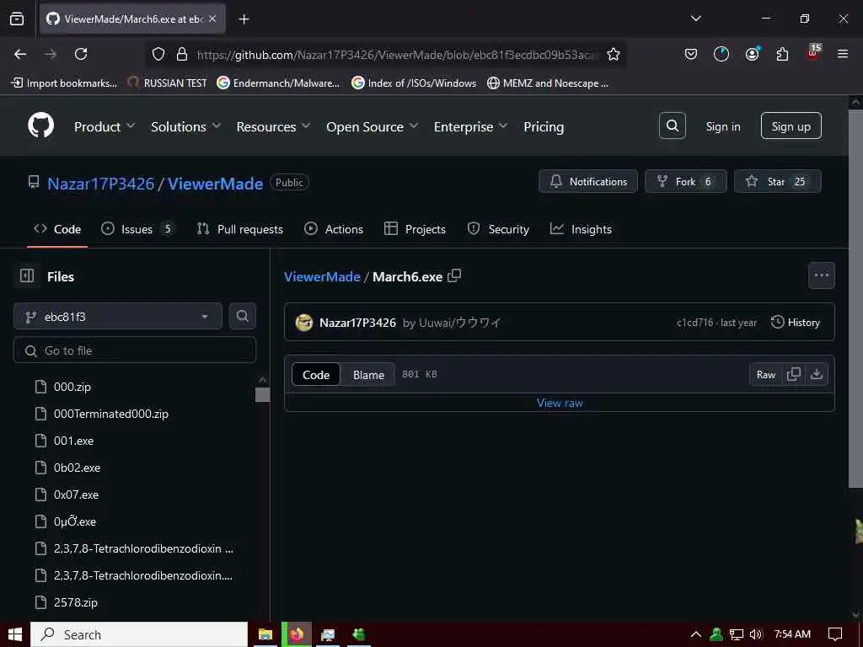Collapse the Files side panel icon
This screenshot has height=647, width=863.
27,275
